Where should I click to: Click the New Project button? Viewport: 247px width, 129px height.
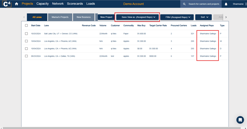click(x=106, y=17)
